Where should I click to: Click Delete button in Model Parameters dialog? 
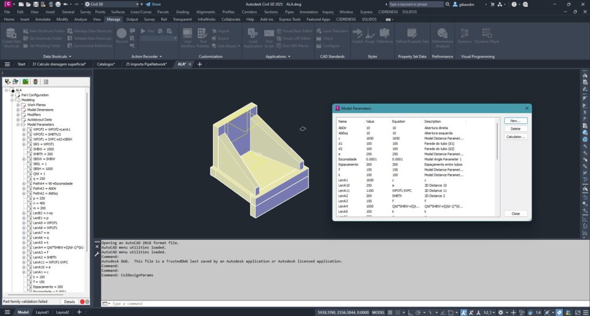pos(516,129)
